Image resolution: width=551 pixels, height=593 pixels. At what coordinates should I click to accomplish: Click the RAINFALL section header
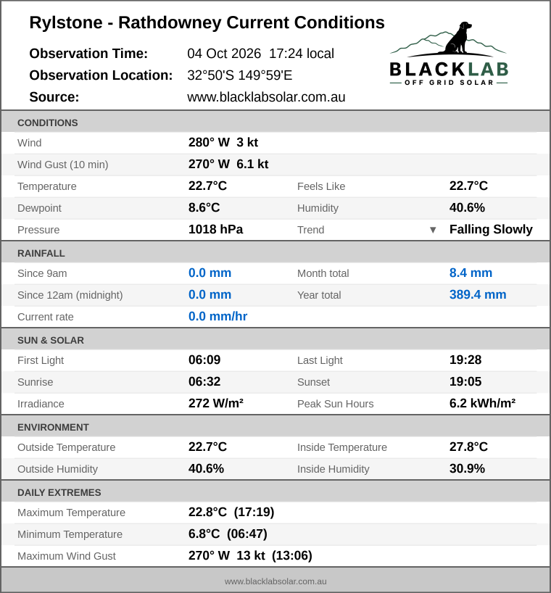[275, 253]
